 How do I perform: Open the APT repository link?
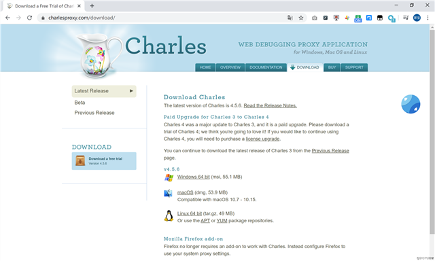[x=205, y=221]
